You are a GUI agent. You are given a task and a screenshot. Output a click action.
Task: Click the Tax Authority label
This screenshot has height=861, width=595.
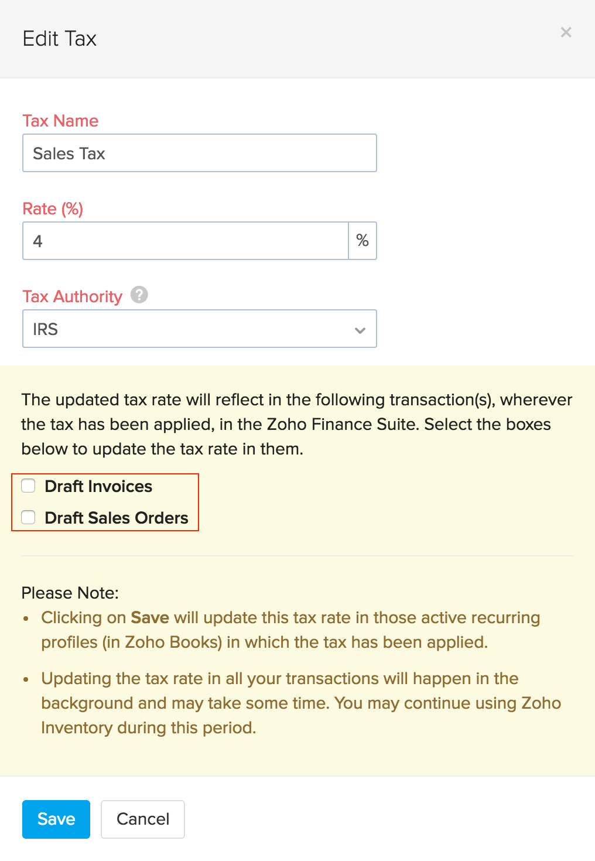[x=71, y=296]
